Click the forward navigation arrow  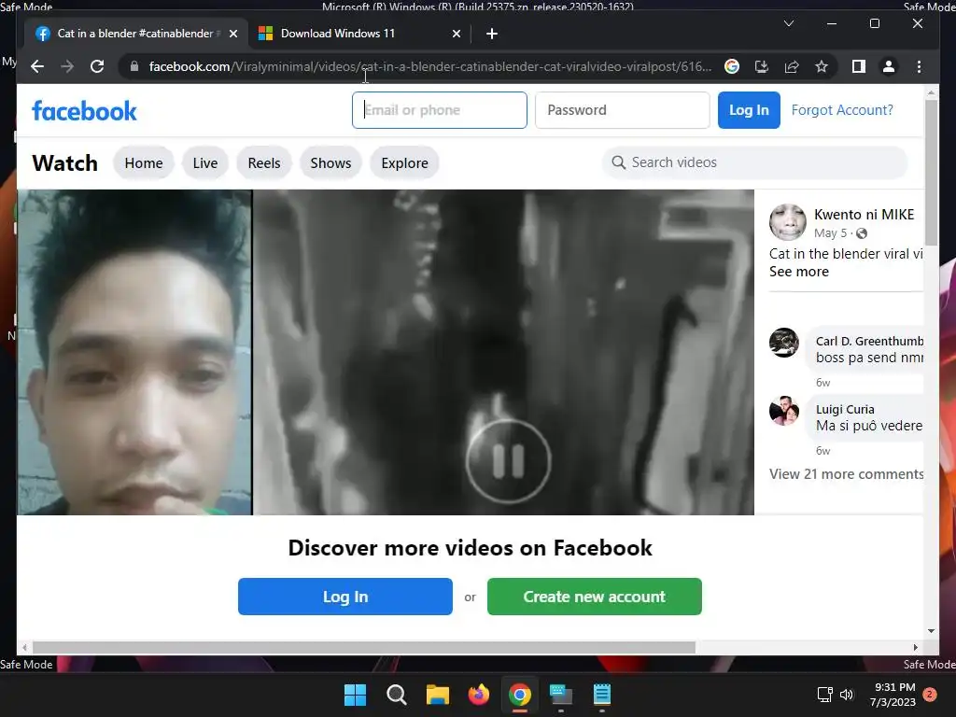click(67, 66)
